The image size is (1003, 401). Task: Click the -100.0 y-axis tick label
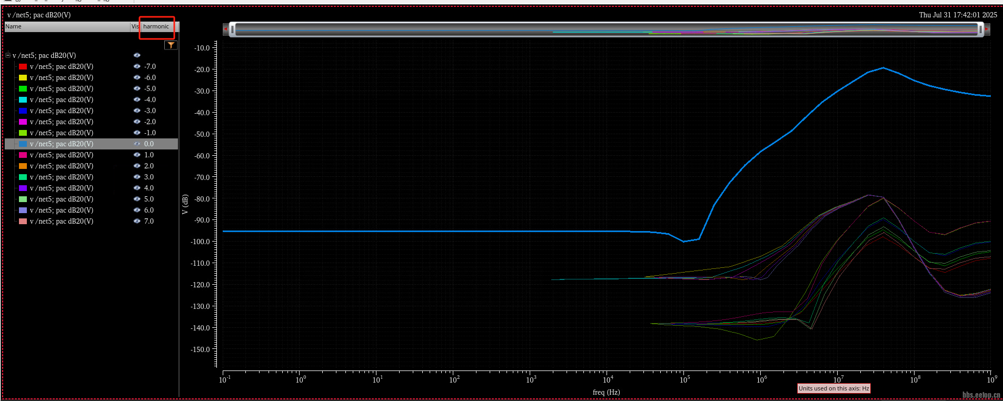[201, 242]
